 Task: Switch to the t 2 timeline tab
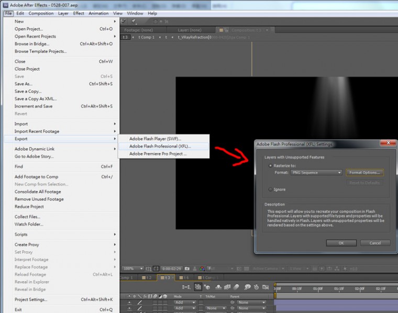pyautogui.click(x=148, y=278)
